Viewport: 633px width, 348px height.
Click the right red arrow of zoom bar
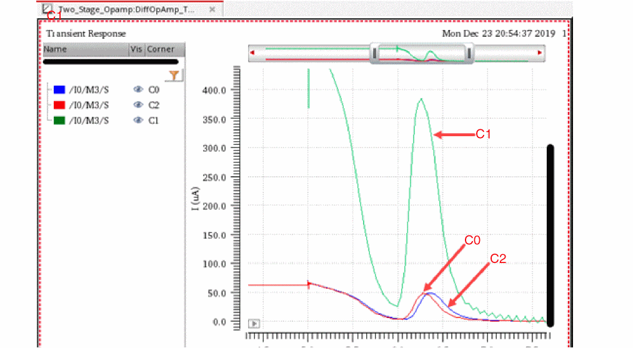coord(540,52)
